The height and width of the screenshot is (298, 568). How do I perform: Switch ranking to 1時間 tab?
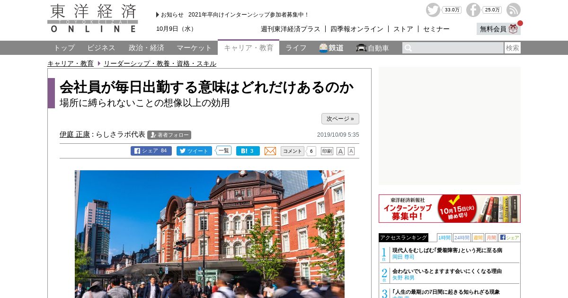coord(444,237)
